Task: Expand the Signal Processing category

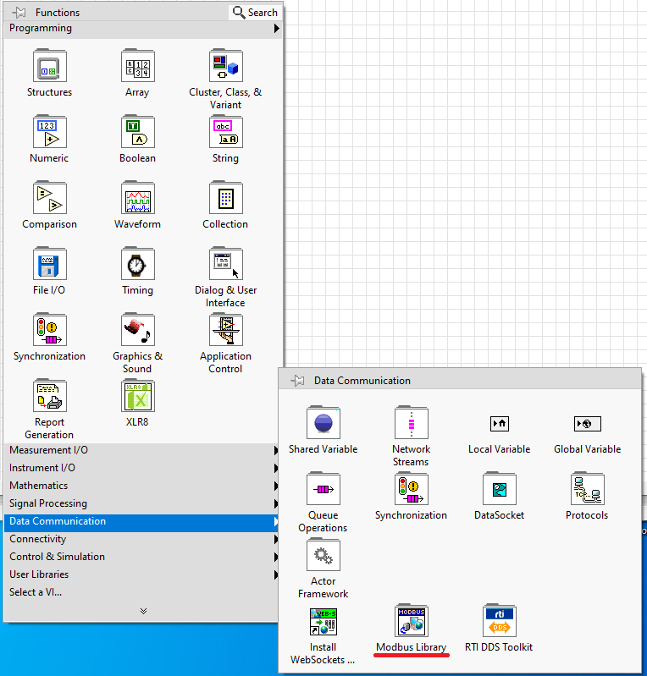Action: [x=141, y=503]
